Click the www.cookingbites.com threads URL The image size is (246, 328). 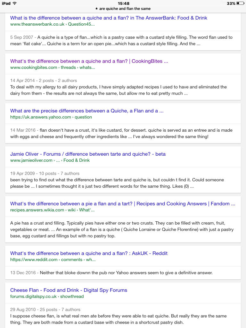tap(53, 67)
